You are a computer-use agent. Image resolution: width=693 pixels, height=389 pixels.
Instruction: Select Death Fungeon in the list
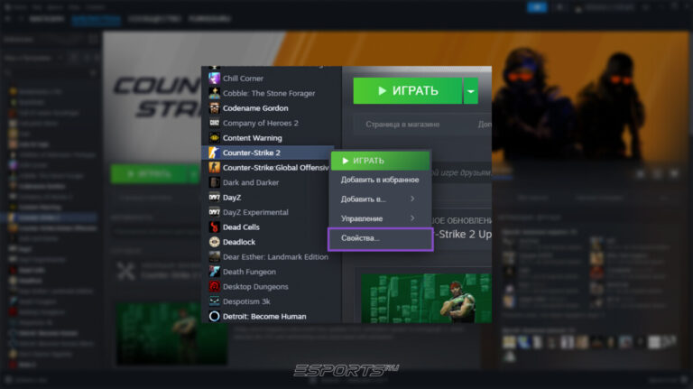click(x=249, y=272)
